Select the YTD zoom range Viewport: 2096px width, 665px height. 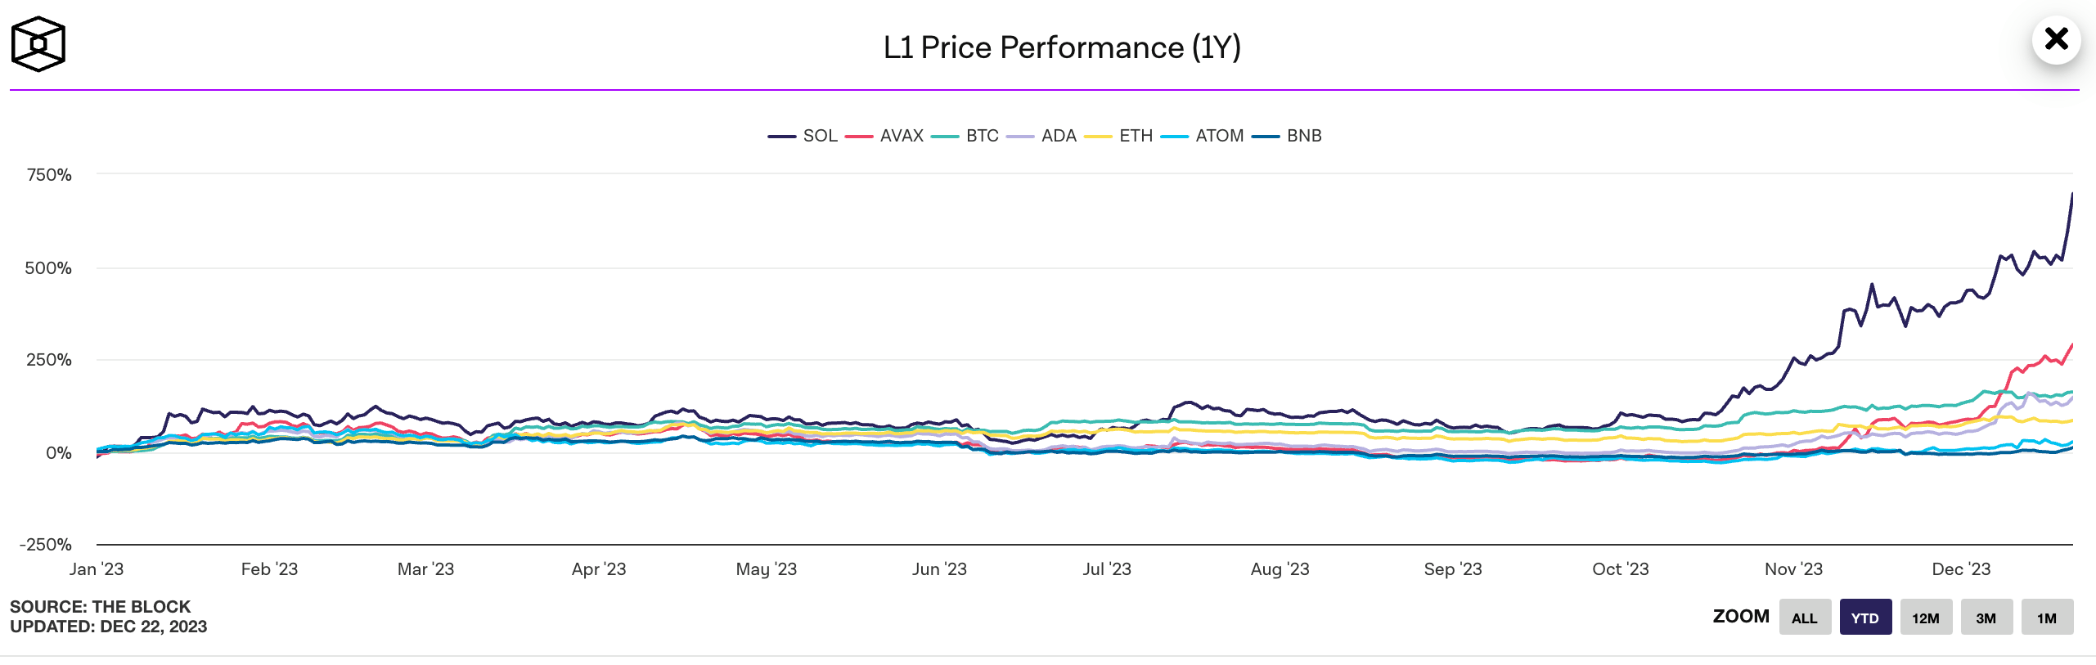1865,618
